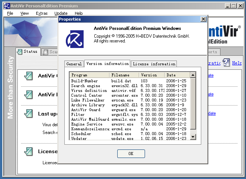The height and width of the screenshot is (179, 246).
Task: Click date 2006-1-10
Action: 176,95
